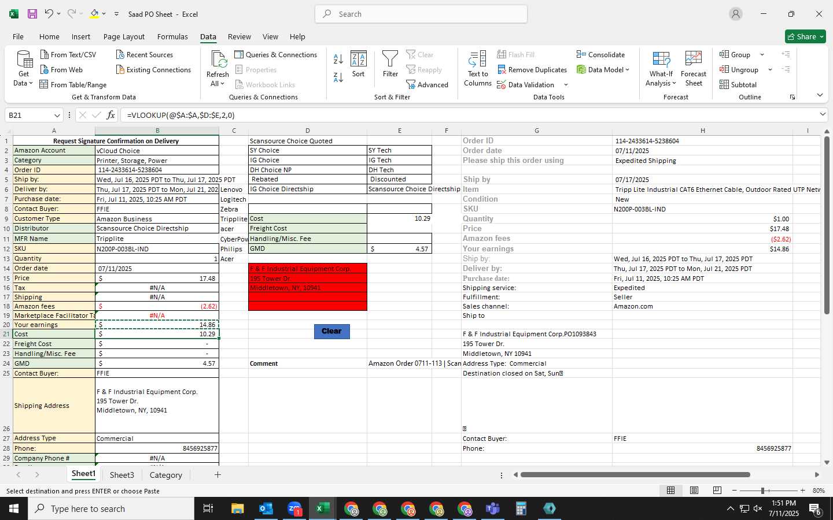833x520 pixels.
Task: Sort Z to A descending
Action: tap(338, 77)
